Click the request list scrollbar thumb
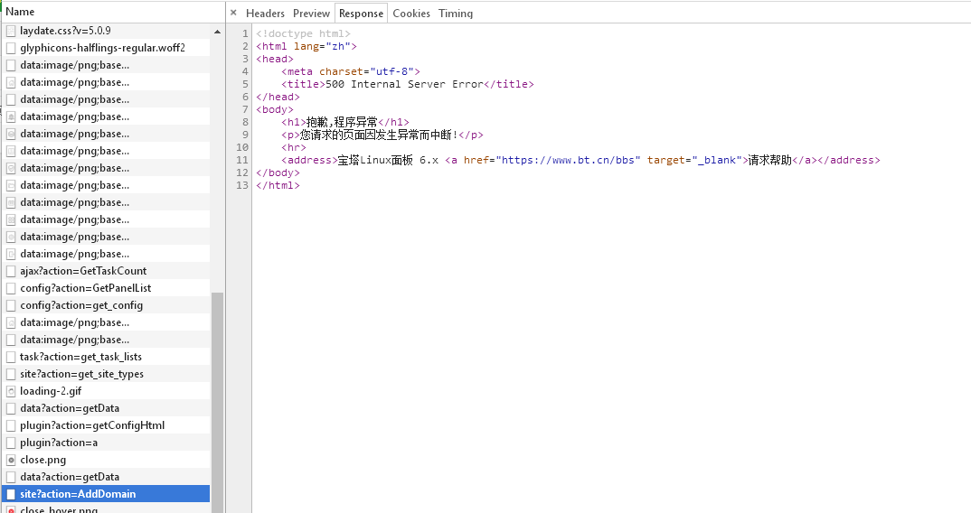Viewport: 971px width, 513px height. (x=217, y=402)
